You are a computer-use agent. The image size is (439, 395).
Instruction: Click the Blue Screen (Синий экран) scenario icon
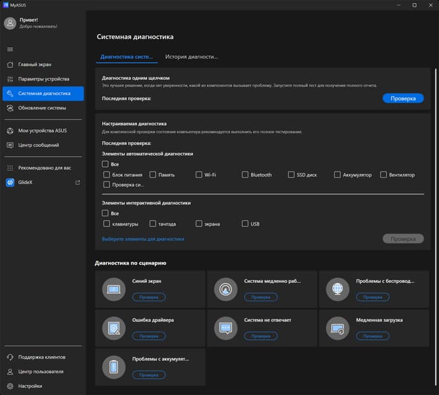(114, 289)
